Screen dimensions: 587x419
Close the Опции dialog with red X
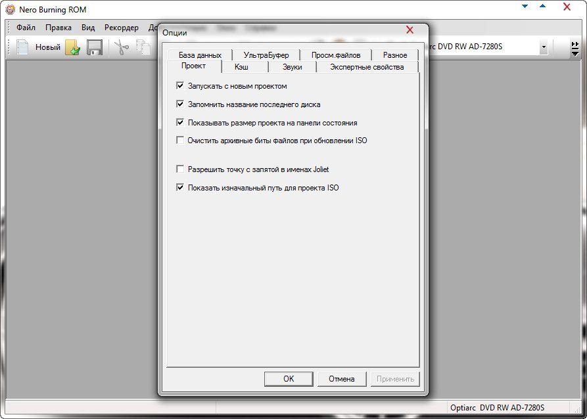pos(410,30)
